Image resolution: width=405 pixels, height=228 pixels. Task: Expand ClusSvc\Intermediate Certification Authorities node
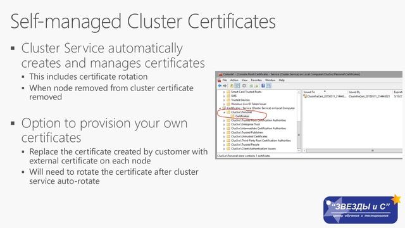click(224, 129)
